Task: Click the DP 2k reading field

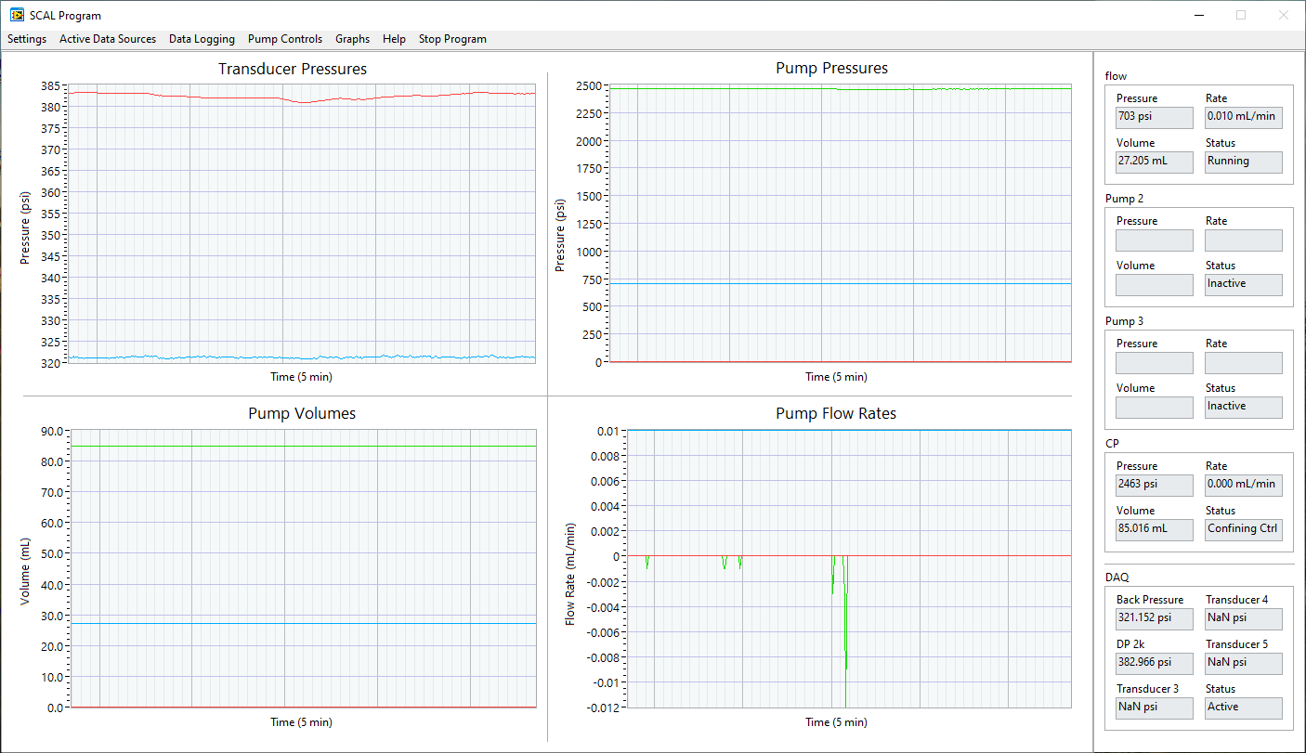Action: tap(1154, 663)
